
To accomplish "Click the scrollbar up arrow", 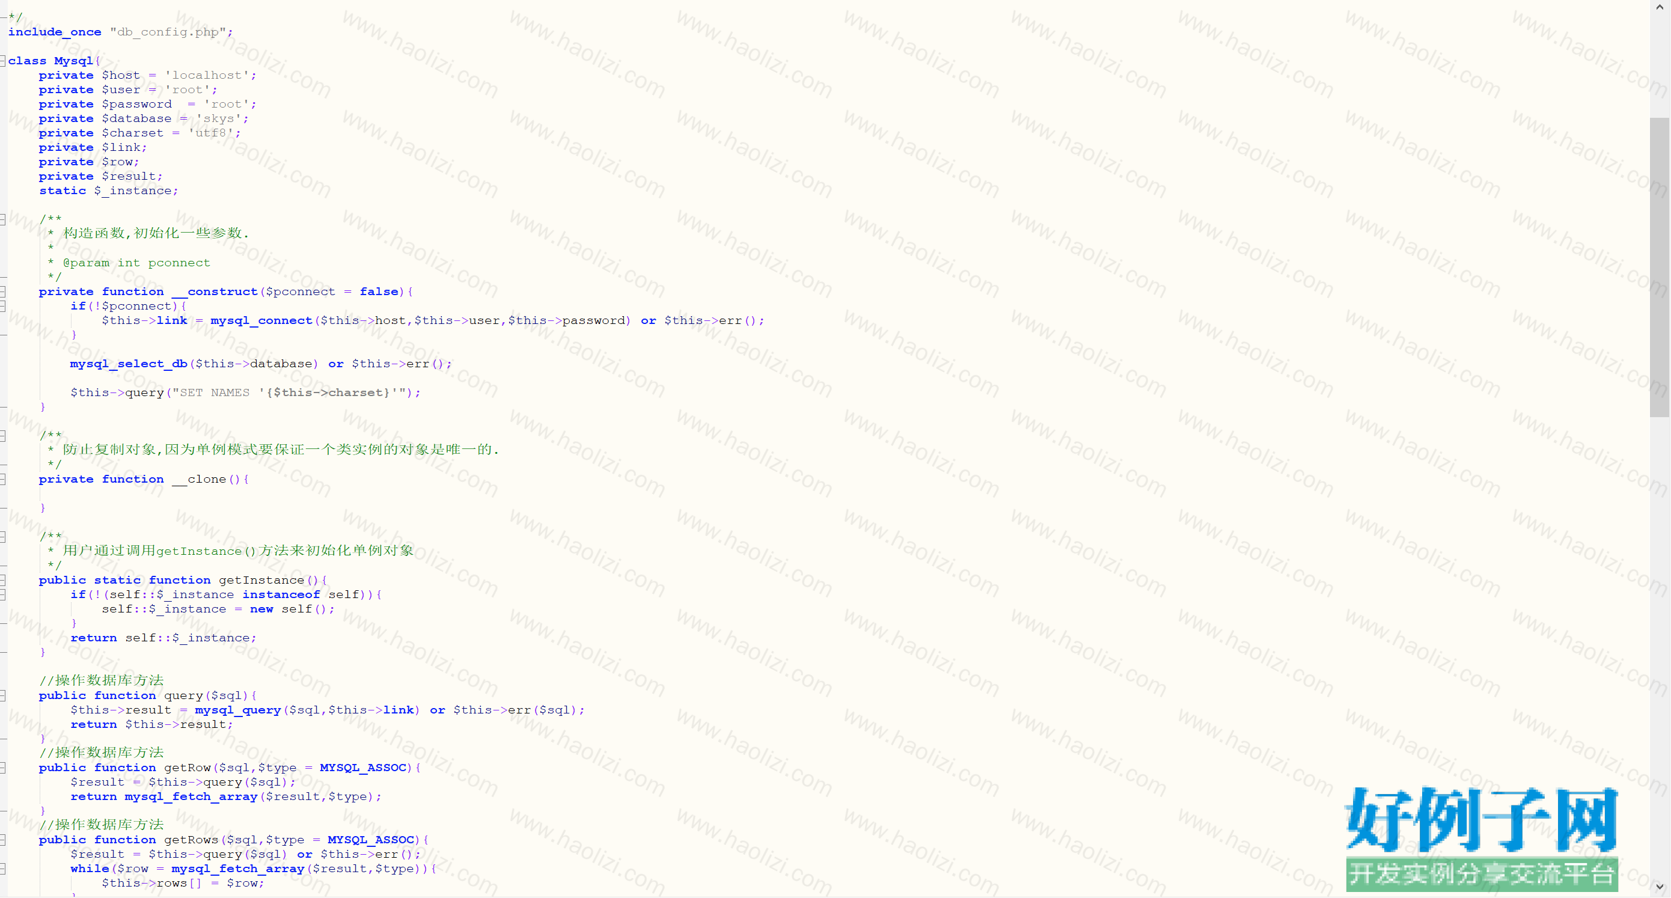I will pos(1660,7).
